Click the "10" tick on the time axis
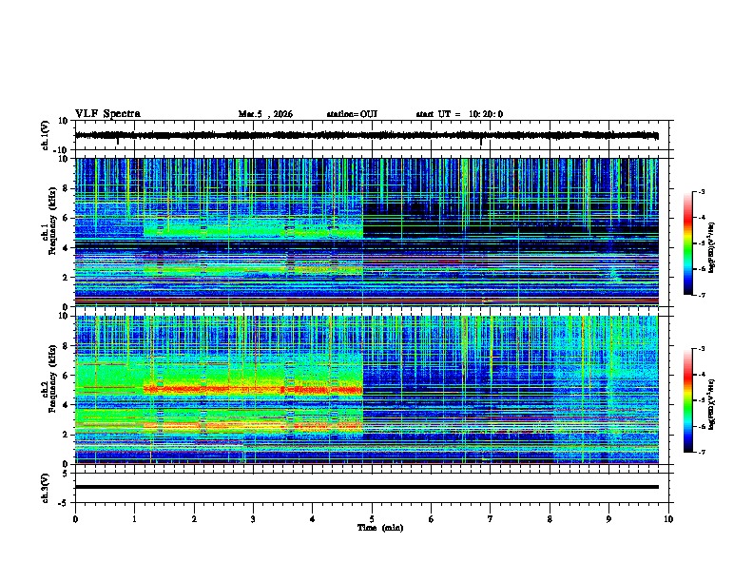The height and width of the screenshot is (582, 753). (x=668, y=519)
